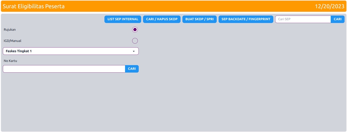
Task: Click CARI button next to No Kartu field
Action: click(132, 69)
